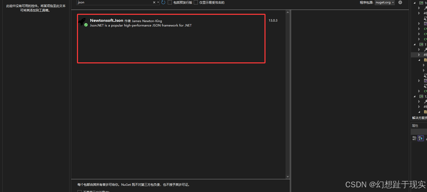Click the empty toolbox message 此组中没有可用的控件
The width and height of the screenshot is (427, 192).
click(36, 8)
